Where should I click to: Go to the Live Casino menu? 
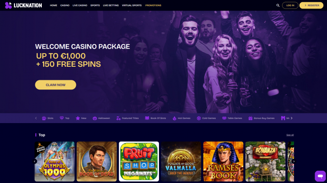(x=80, y=5)
